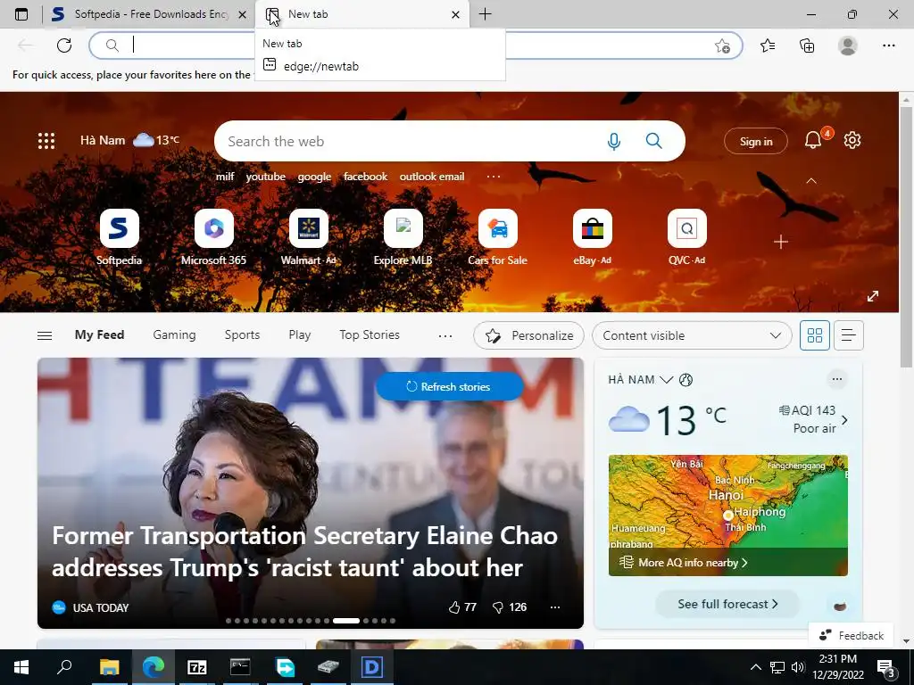
Task: Open story options ellipsis on headline card
Action: [555, 607]
